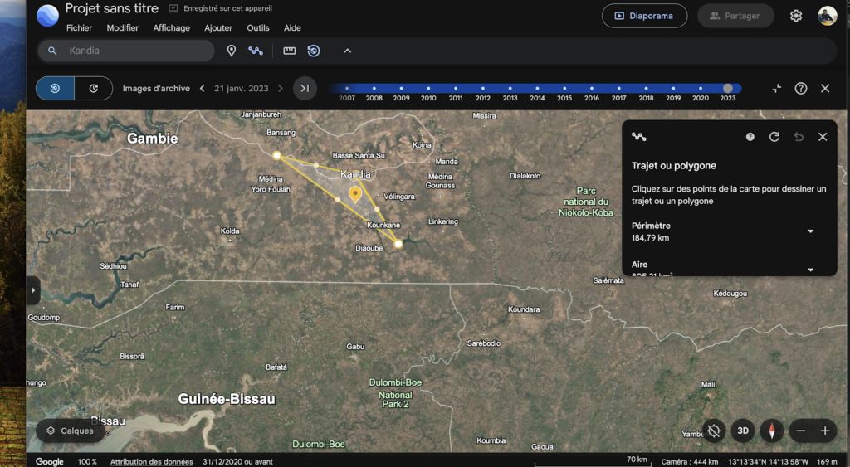Open the Aide menu

pyautogui.click(x=292, y=27)
